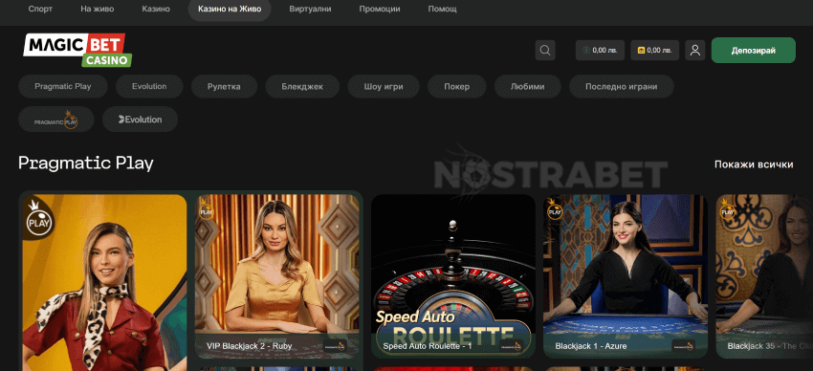
Task: Filter games by Рулетка
Action: 224,86
